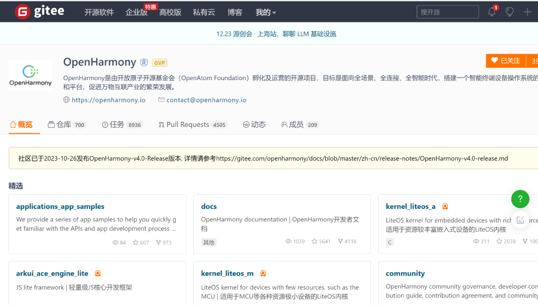Image resolution: width=538 pixels, height=305 pixels.
Task: Click the watch count 311 on kernel_liteos_a
Action: [481, 241]
